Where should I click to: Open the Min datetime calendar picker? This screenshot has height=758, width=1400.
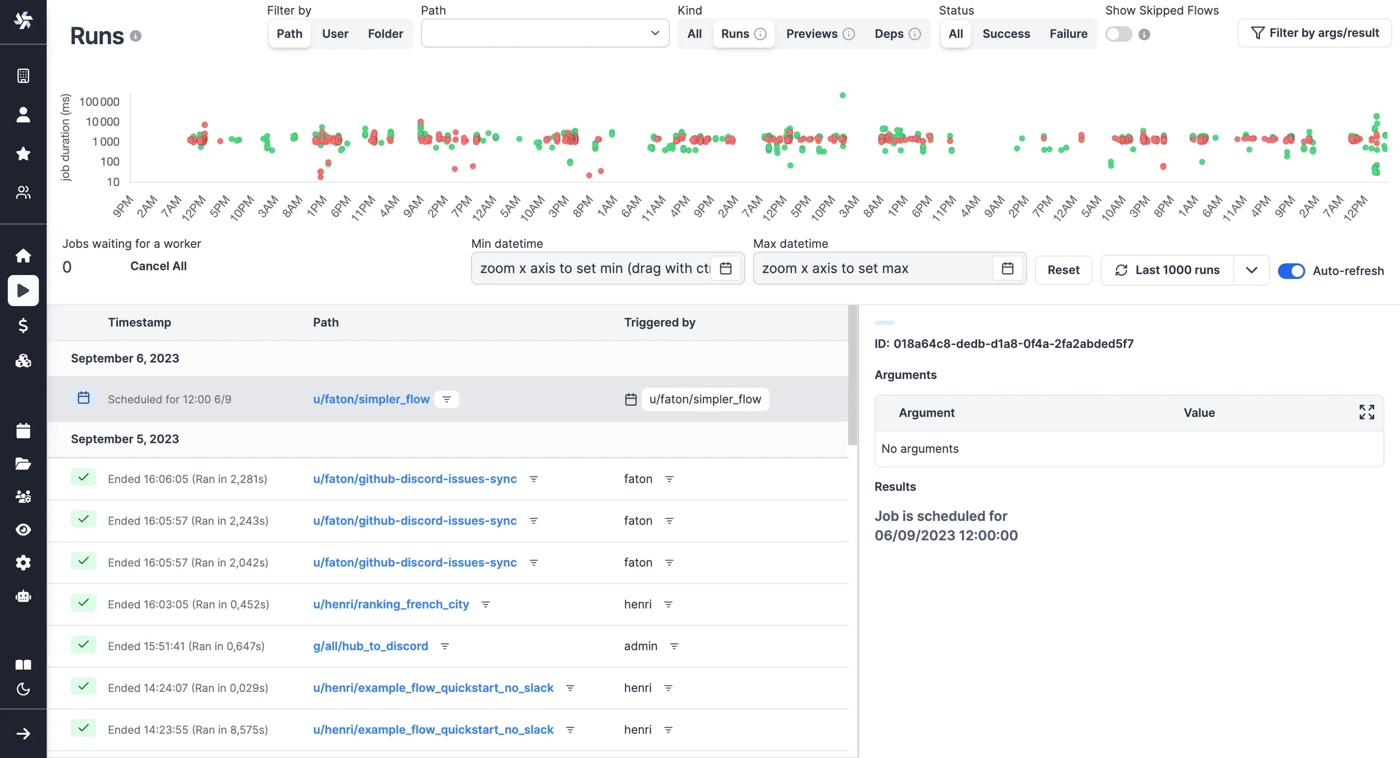coord(726,269)
